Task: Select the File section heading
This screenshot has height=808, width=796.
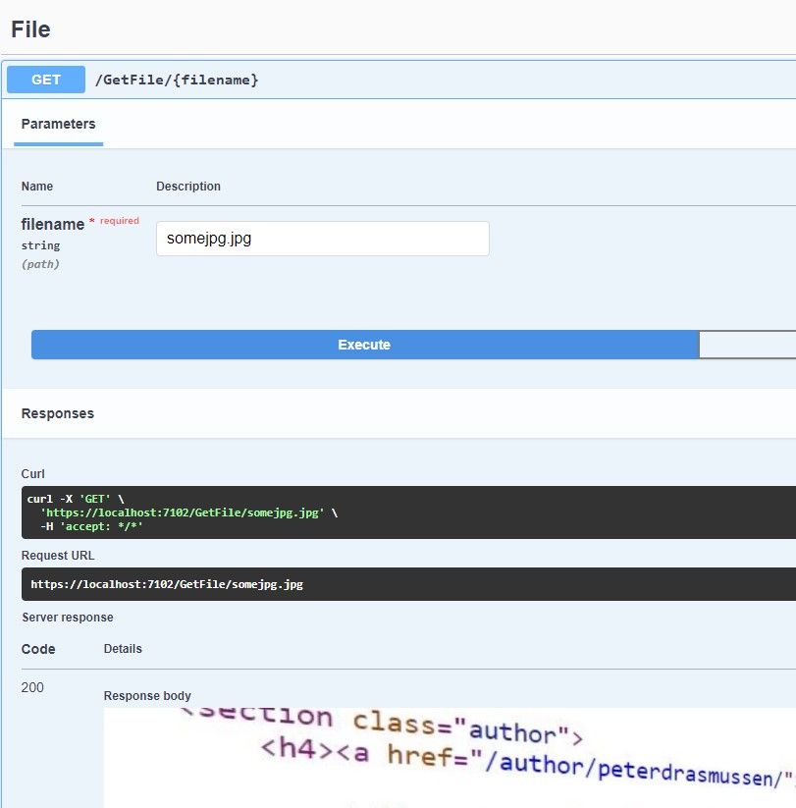Action: click(29, 28)
